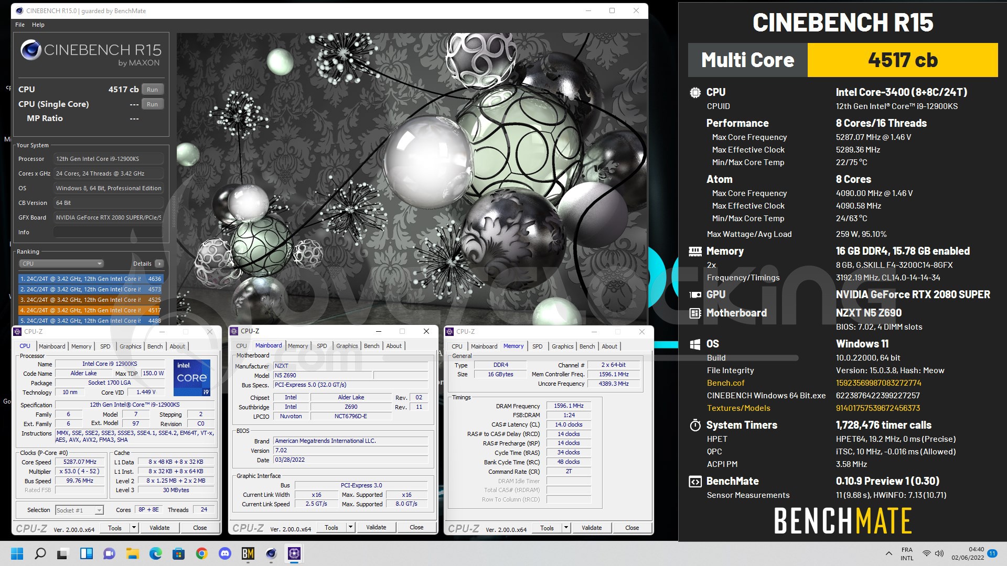This screenshot has height=566, width=1007.
Task: Open SPD tab in middle CPU-Z
Action: tap(322, 346)
